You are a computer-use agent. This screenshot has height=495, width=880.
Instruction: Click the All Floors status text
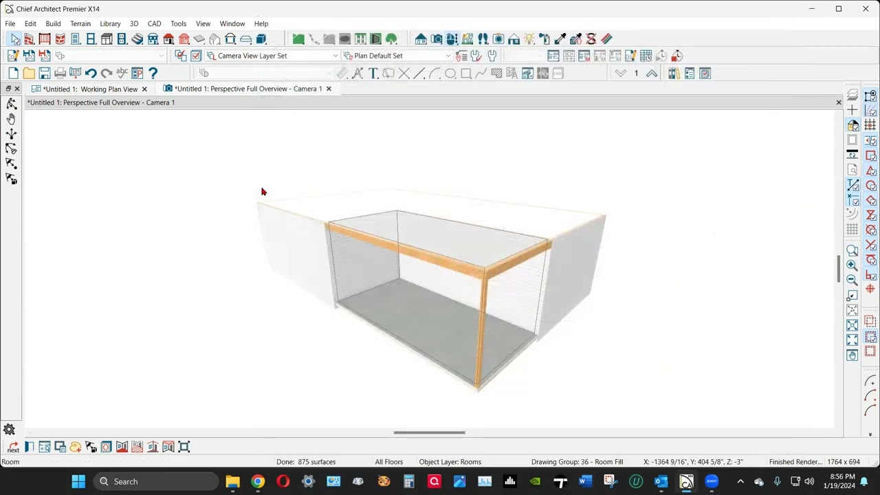389,462
